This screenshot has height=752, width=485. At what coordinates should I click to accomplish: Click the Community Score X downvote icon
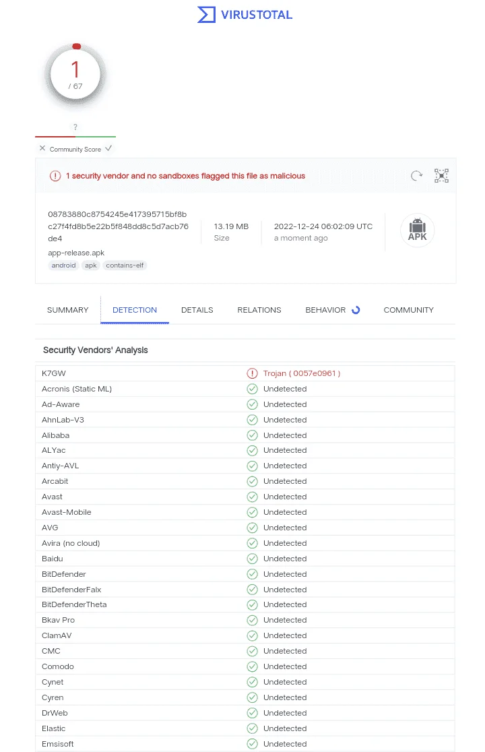pyautogui.click(x=42, y=148)
